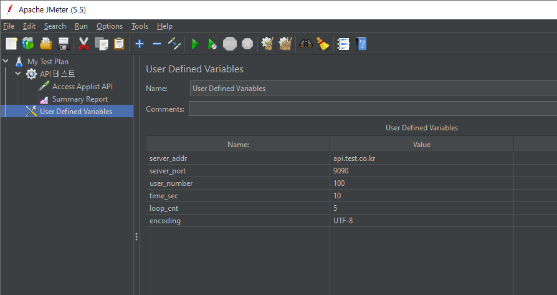Click the gear icon of API 테스트
This screenshot has height=295, width=557.
31,74
